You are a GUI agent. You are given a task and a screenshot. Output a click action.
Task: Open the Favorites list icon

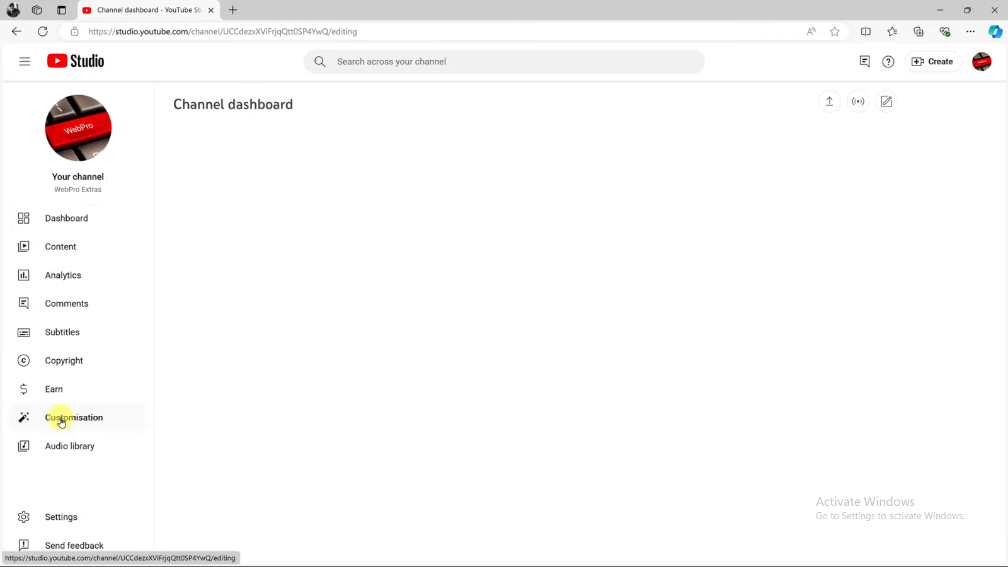[x=892, y=31]
